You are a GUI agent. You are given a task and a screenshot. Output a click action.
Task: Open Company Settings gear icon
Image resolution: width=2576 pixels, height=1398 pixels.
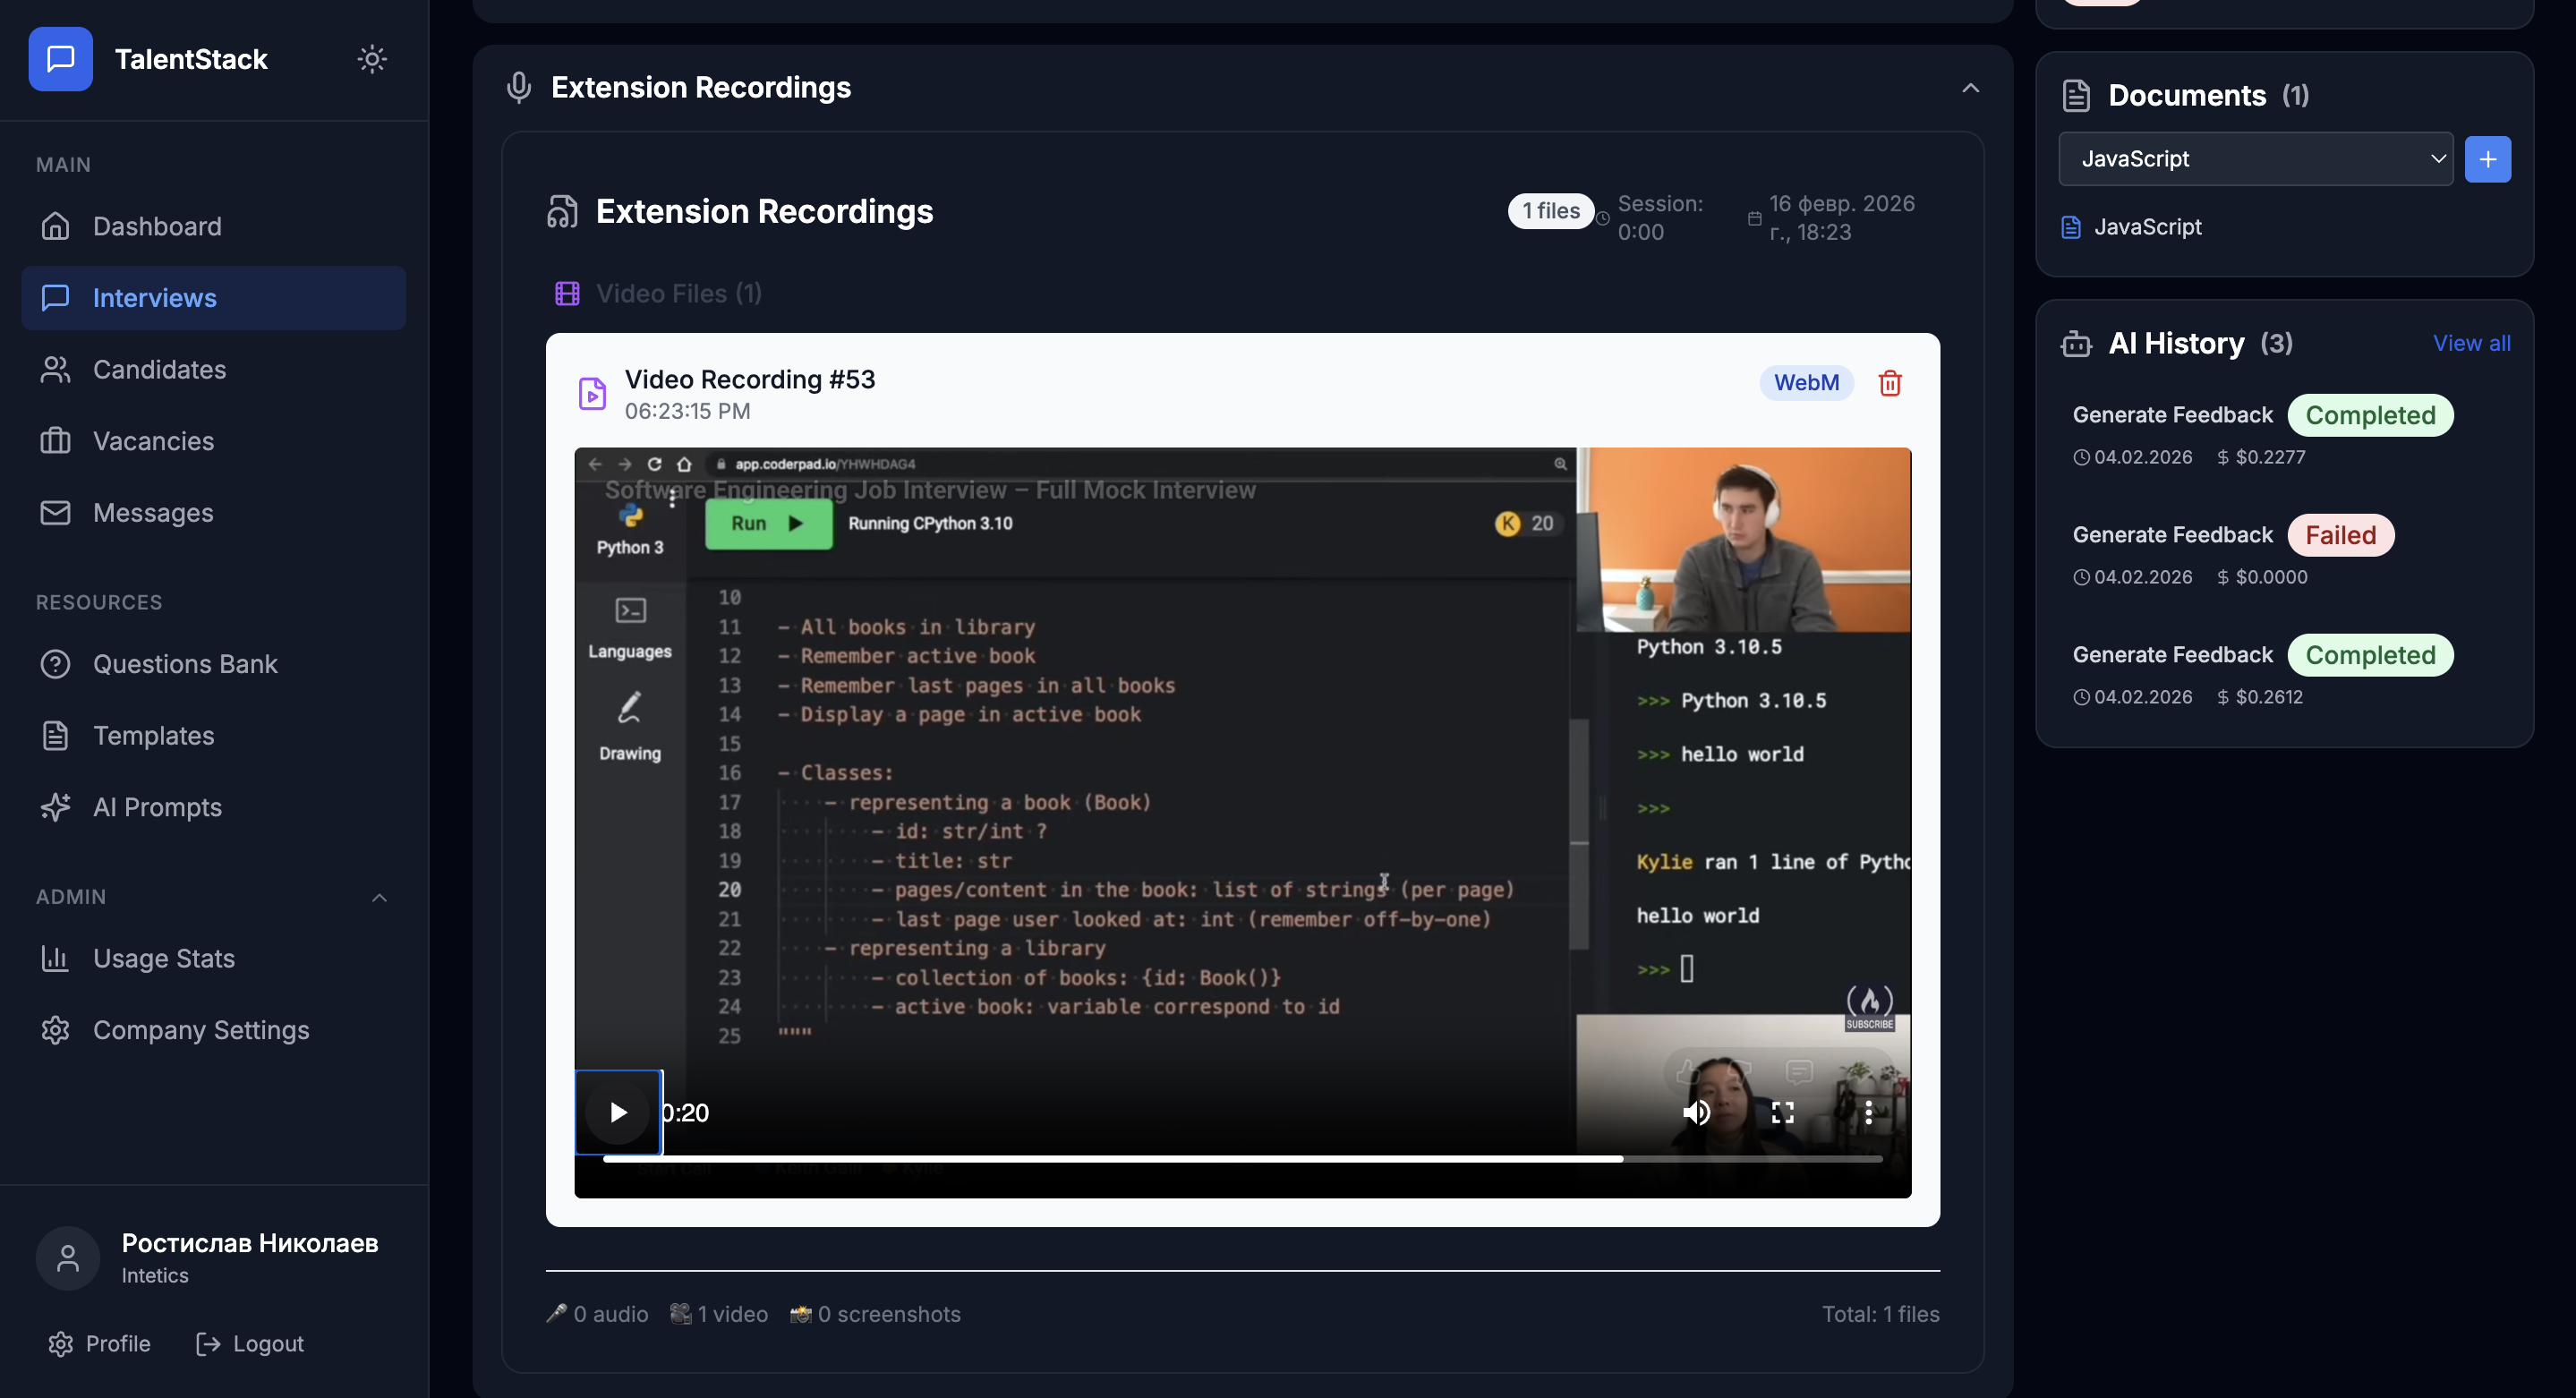coord(56,1030)
